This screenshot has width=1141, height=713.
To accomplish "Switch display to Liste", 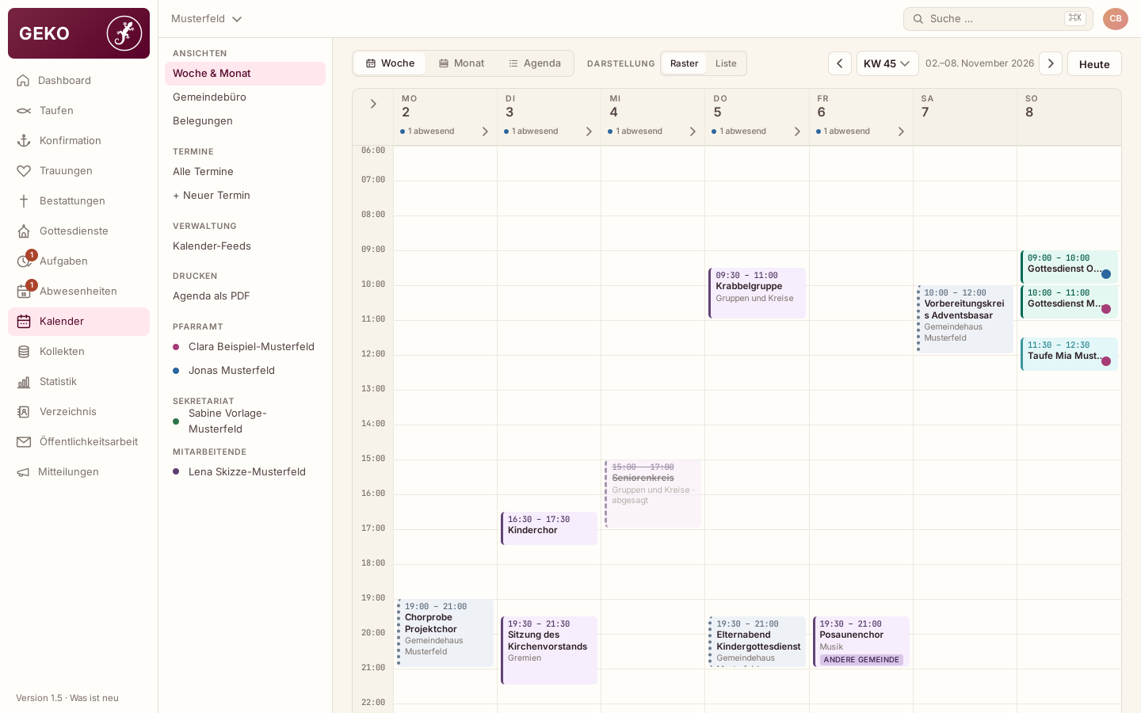I will pyautogui.click(x=726, y=63).
